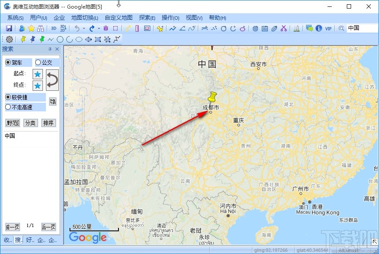This screenshot has height=254, width=379.
Task: Open the redo history dropdown arrow
Action: click(98, 28)
